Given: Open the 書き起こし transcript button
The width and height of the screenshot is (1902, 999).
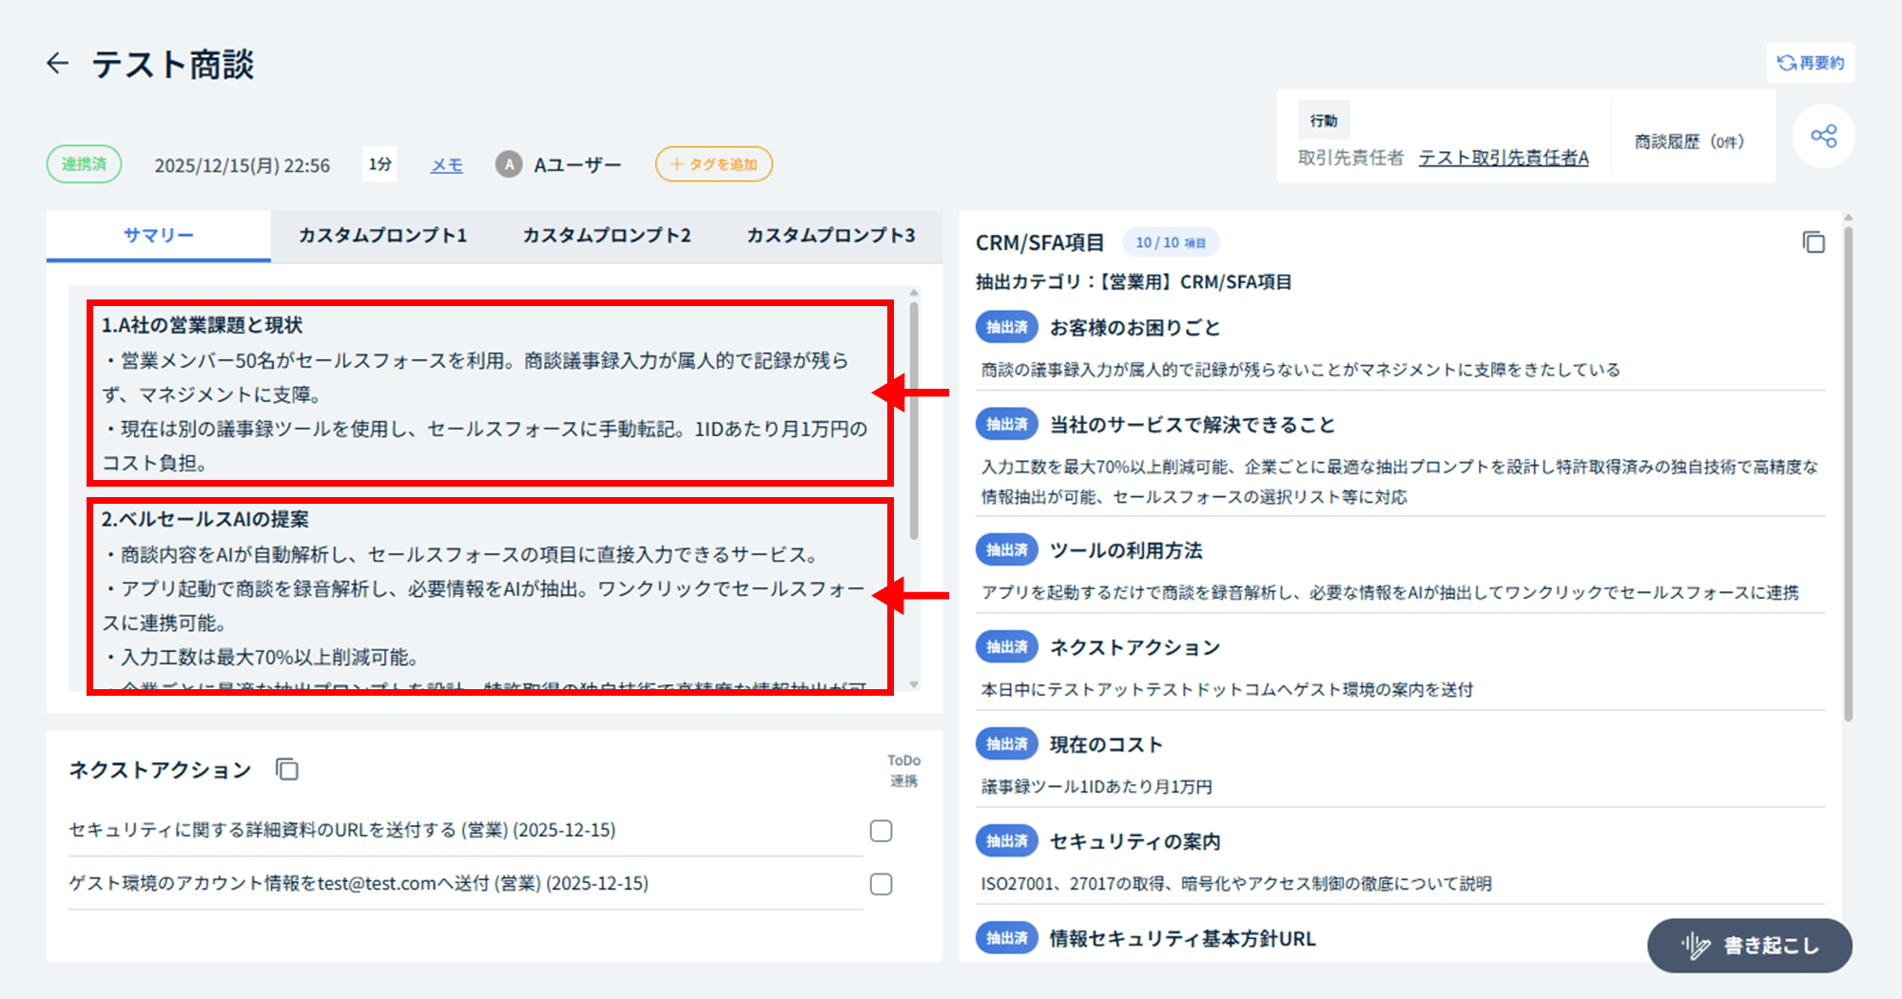Looking at the screenshot, I should click(x=1749, y=945).
